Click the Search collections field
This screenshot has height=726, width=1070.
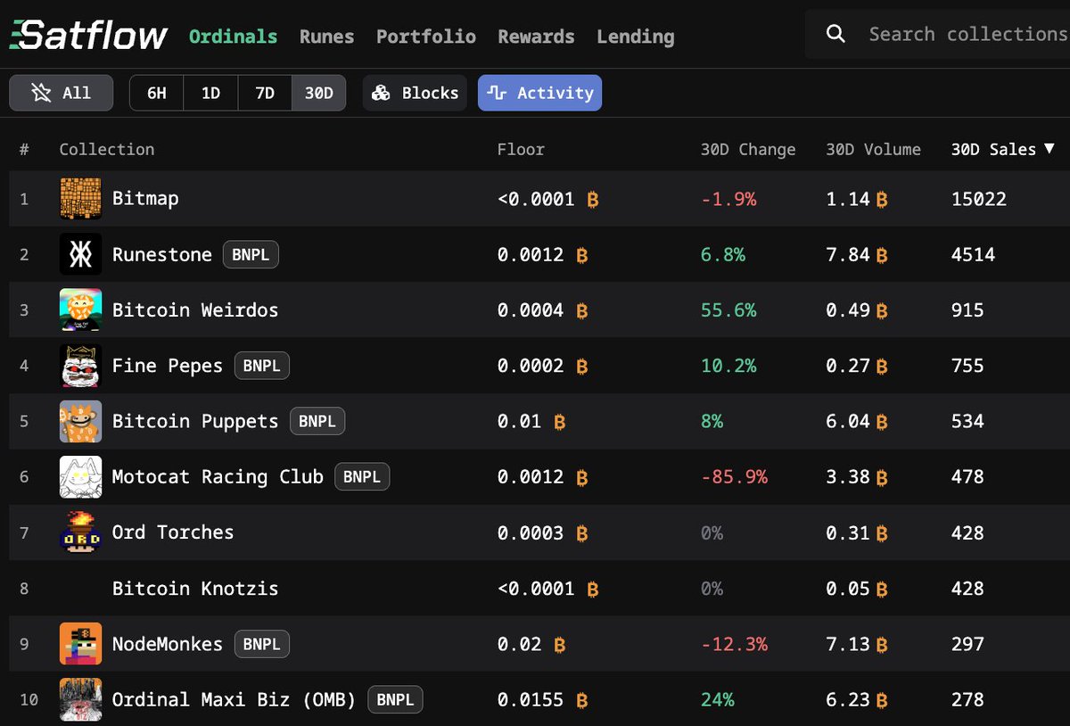point(938,34)
